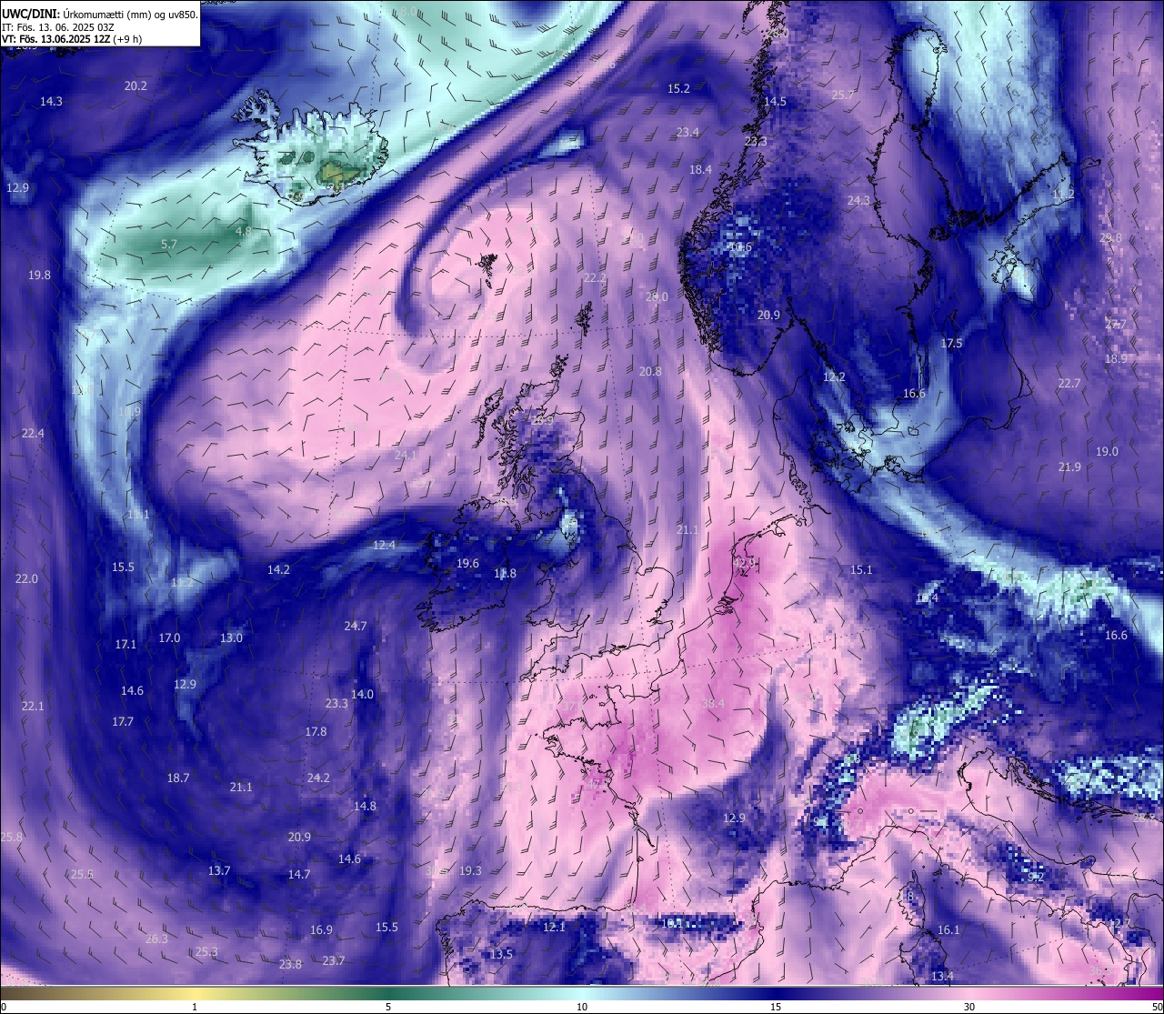Click the 26.3 value label

[x=156, y=939]
